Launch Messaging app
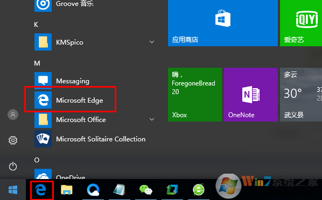Screen dimensions: 322x200 click(94, 81)
